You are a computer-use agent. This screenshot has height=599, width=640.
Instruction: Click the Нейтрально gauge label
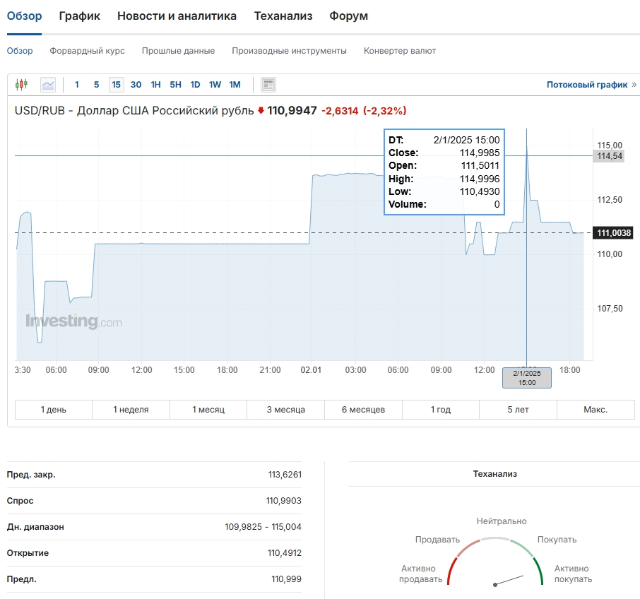coord(502,521)
